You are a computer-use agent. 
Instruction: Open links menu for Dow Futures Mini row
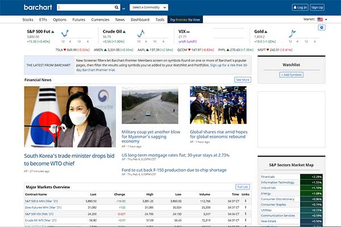246,207
